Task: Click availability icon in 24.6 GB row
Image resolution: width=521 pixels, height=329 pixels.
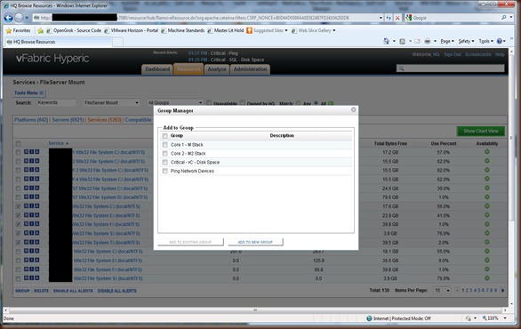Action: [x=487, y=188]
